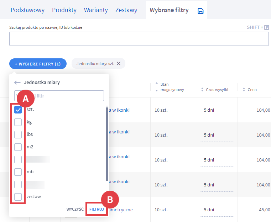Image resolution: width=271 pixels, height=222 pixels.
Task: Open the '+ Wybierz filtry (1)' dropdown
Action: [x=38, y=64]
